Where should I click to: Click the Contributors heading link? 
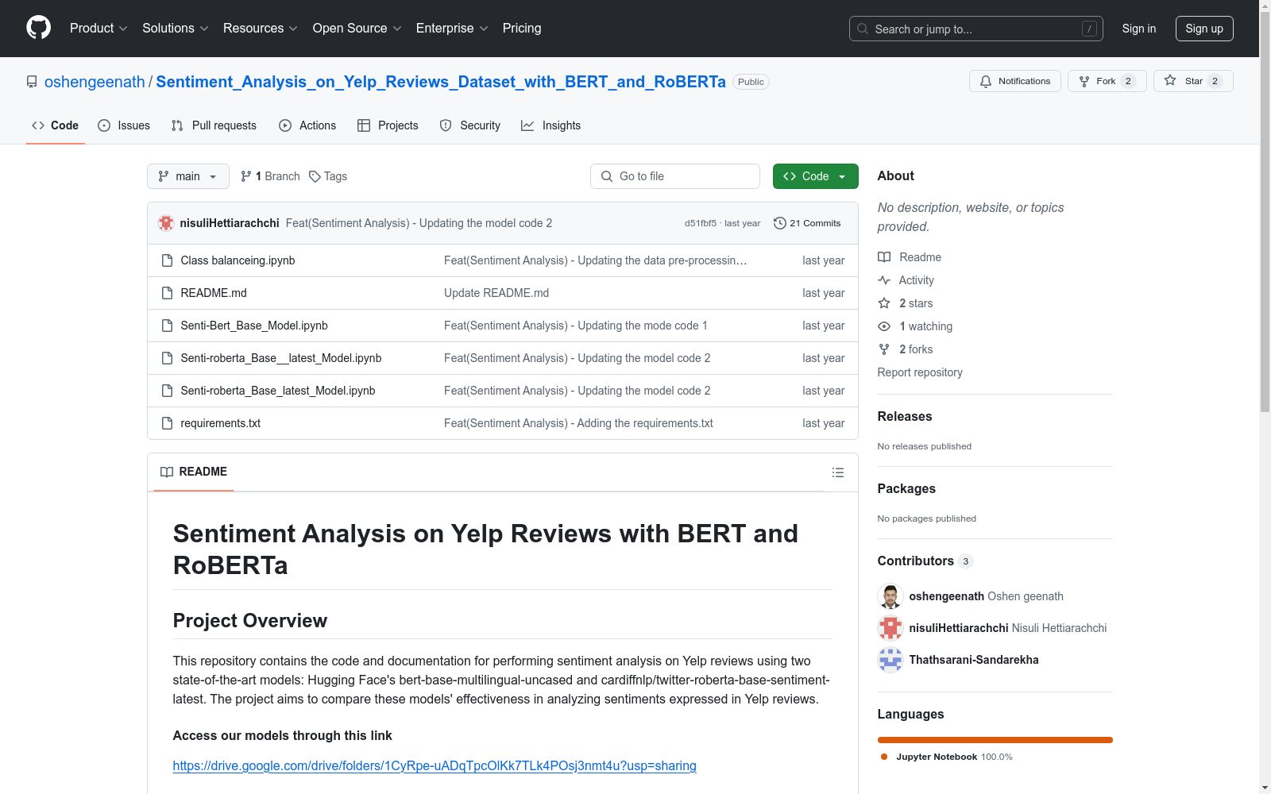coord(916,561)
